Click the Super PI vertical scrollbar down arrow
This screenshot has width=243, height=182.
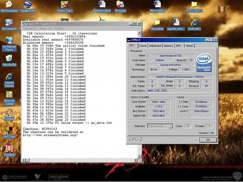point(139,156)
